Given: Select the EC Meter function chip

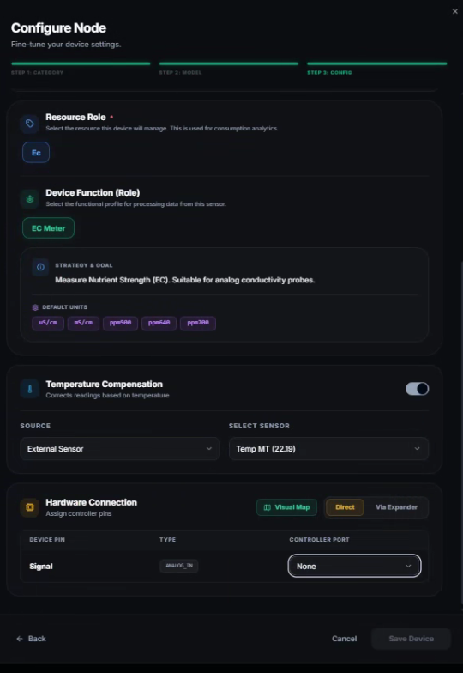Looking at the screenshot, I should point(48,228).
